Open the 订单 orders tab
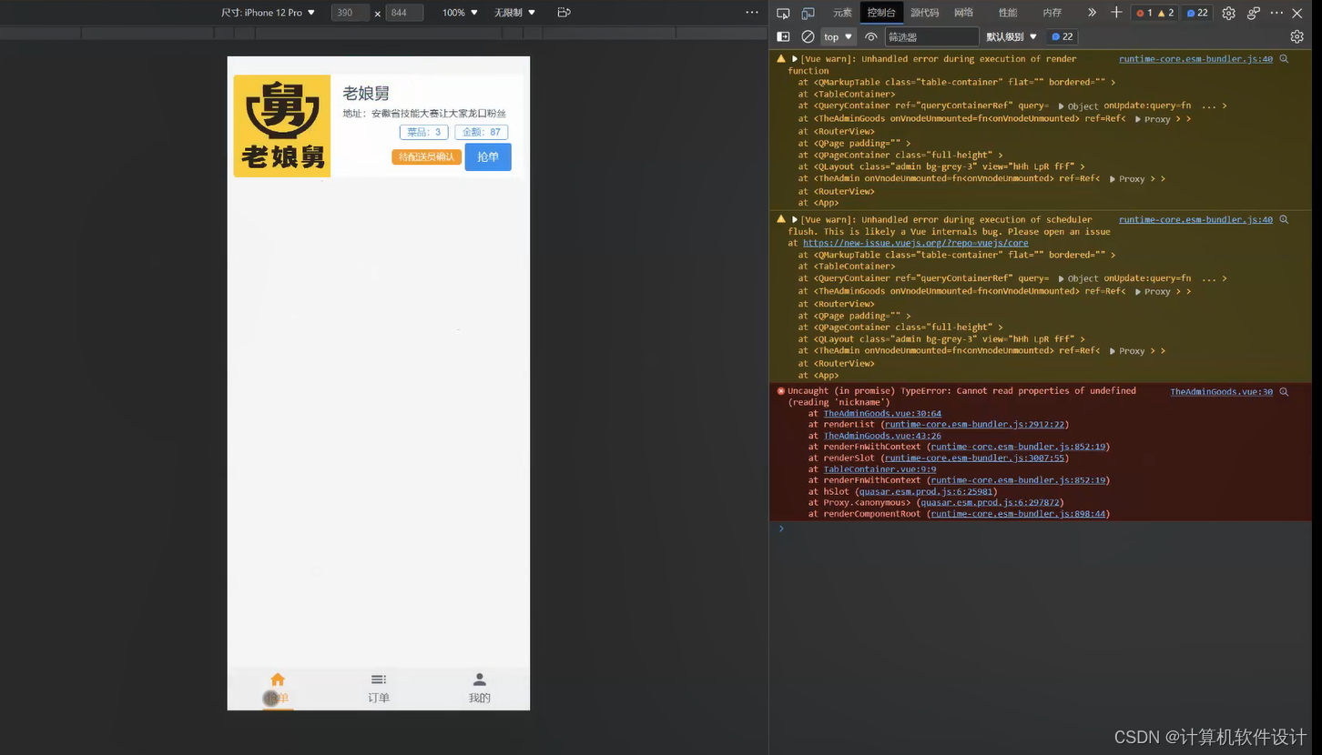1322x755 pixels. 379,688
